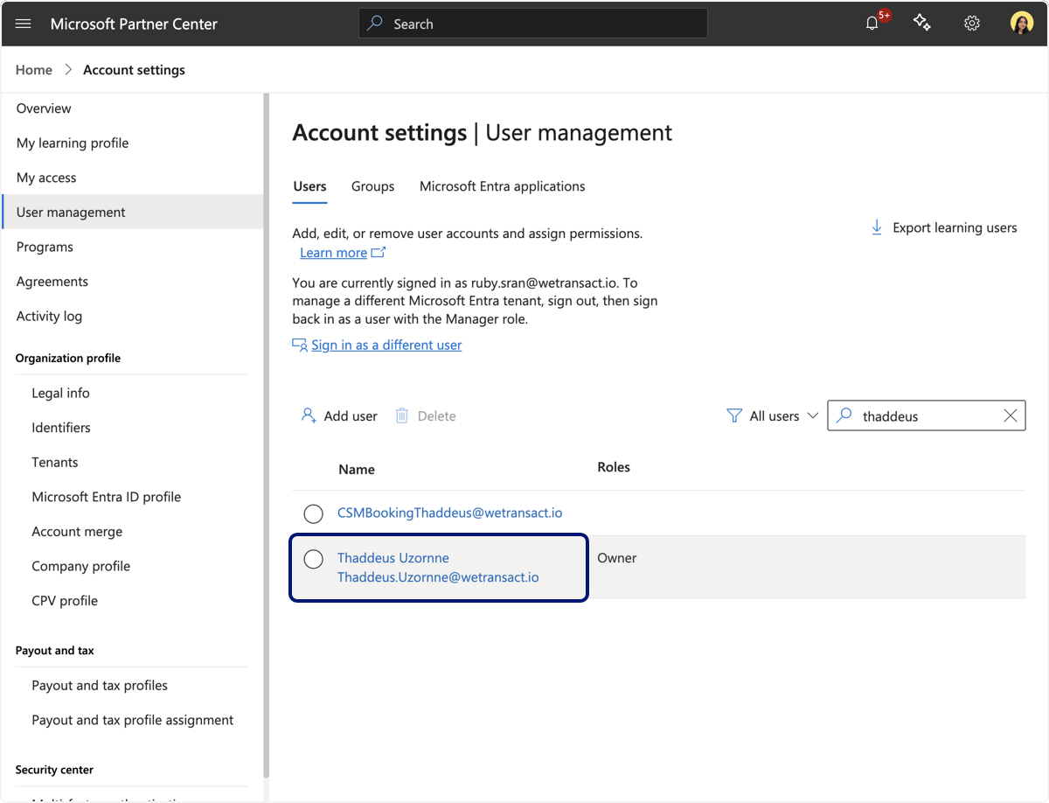Click Sign in as a different user

(386, 345)
